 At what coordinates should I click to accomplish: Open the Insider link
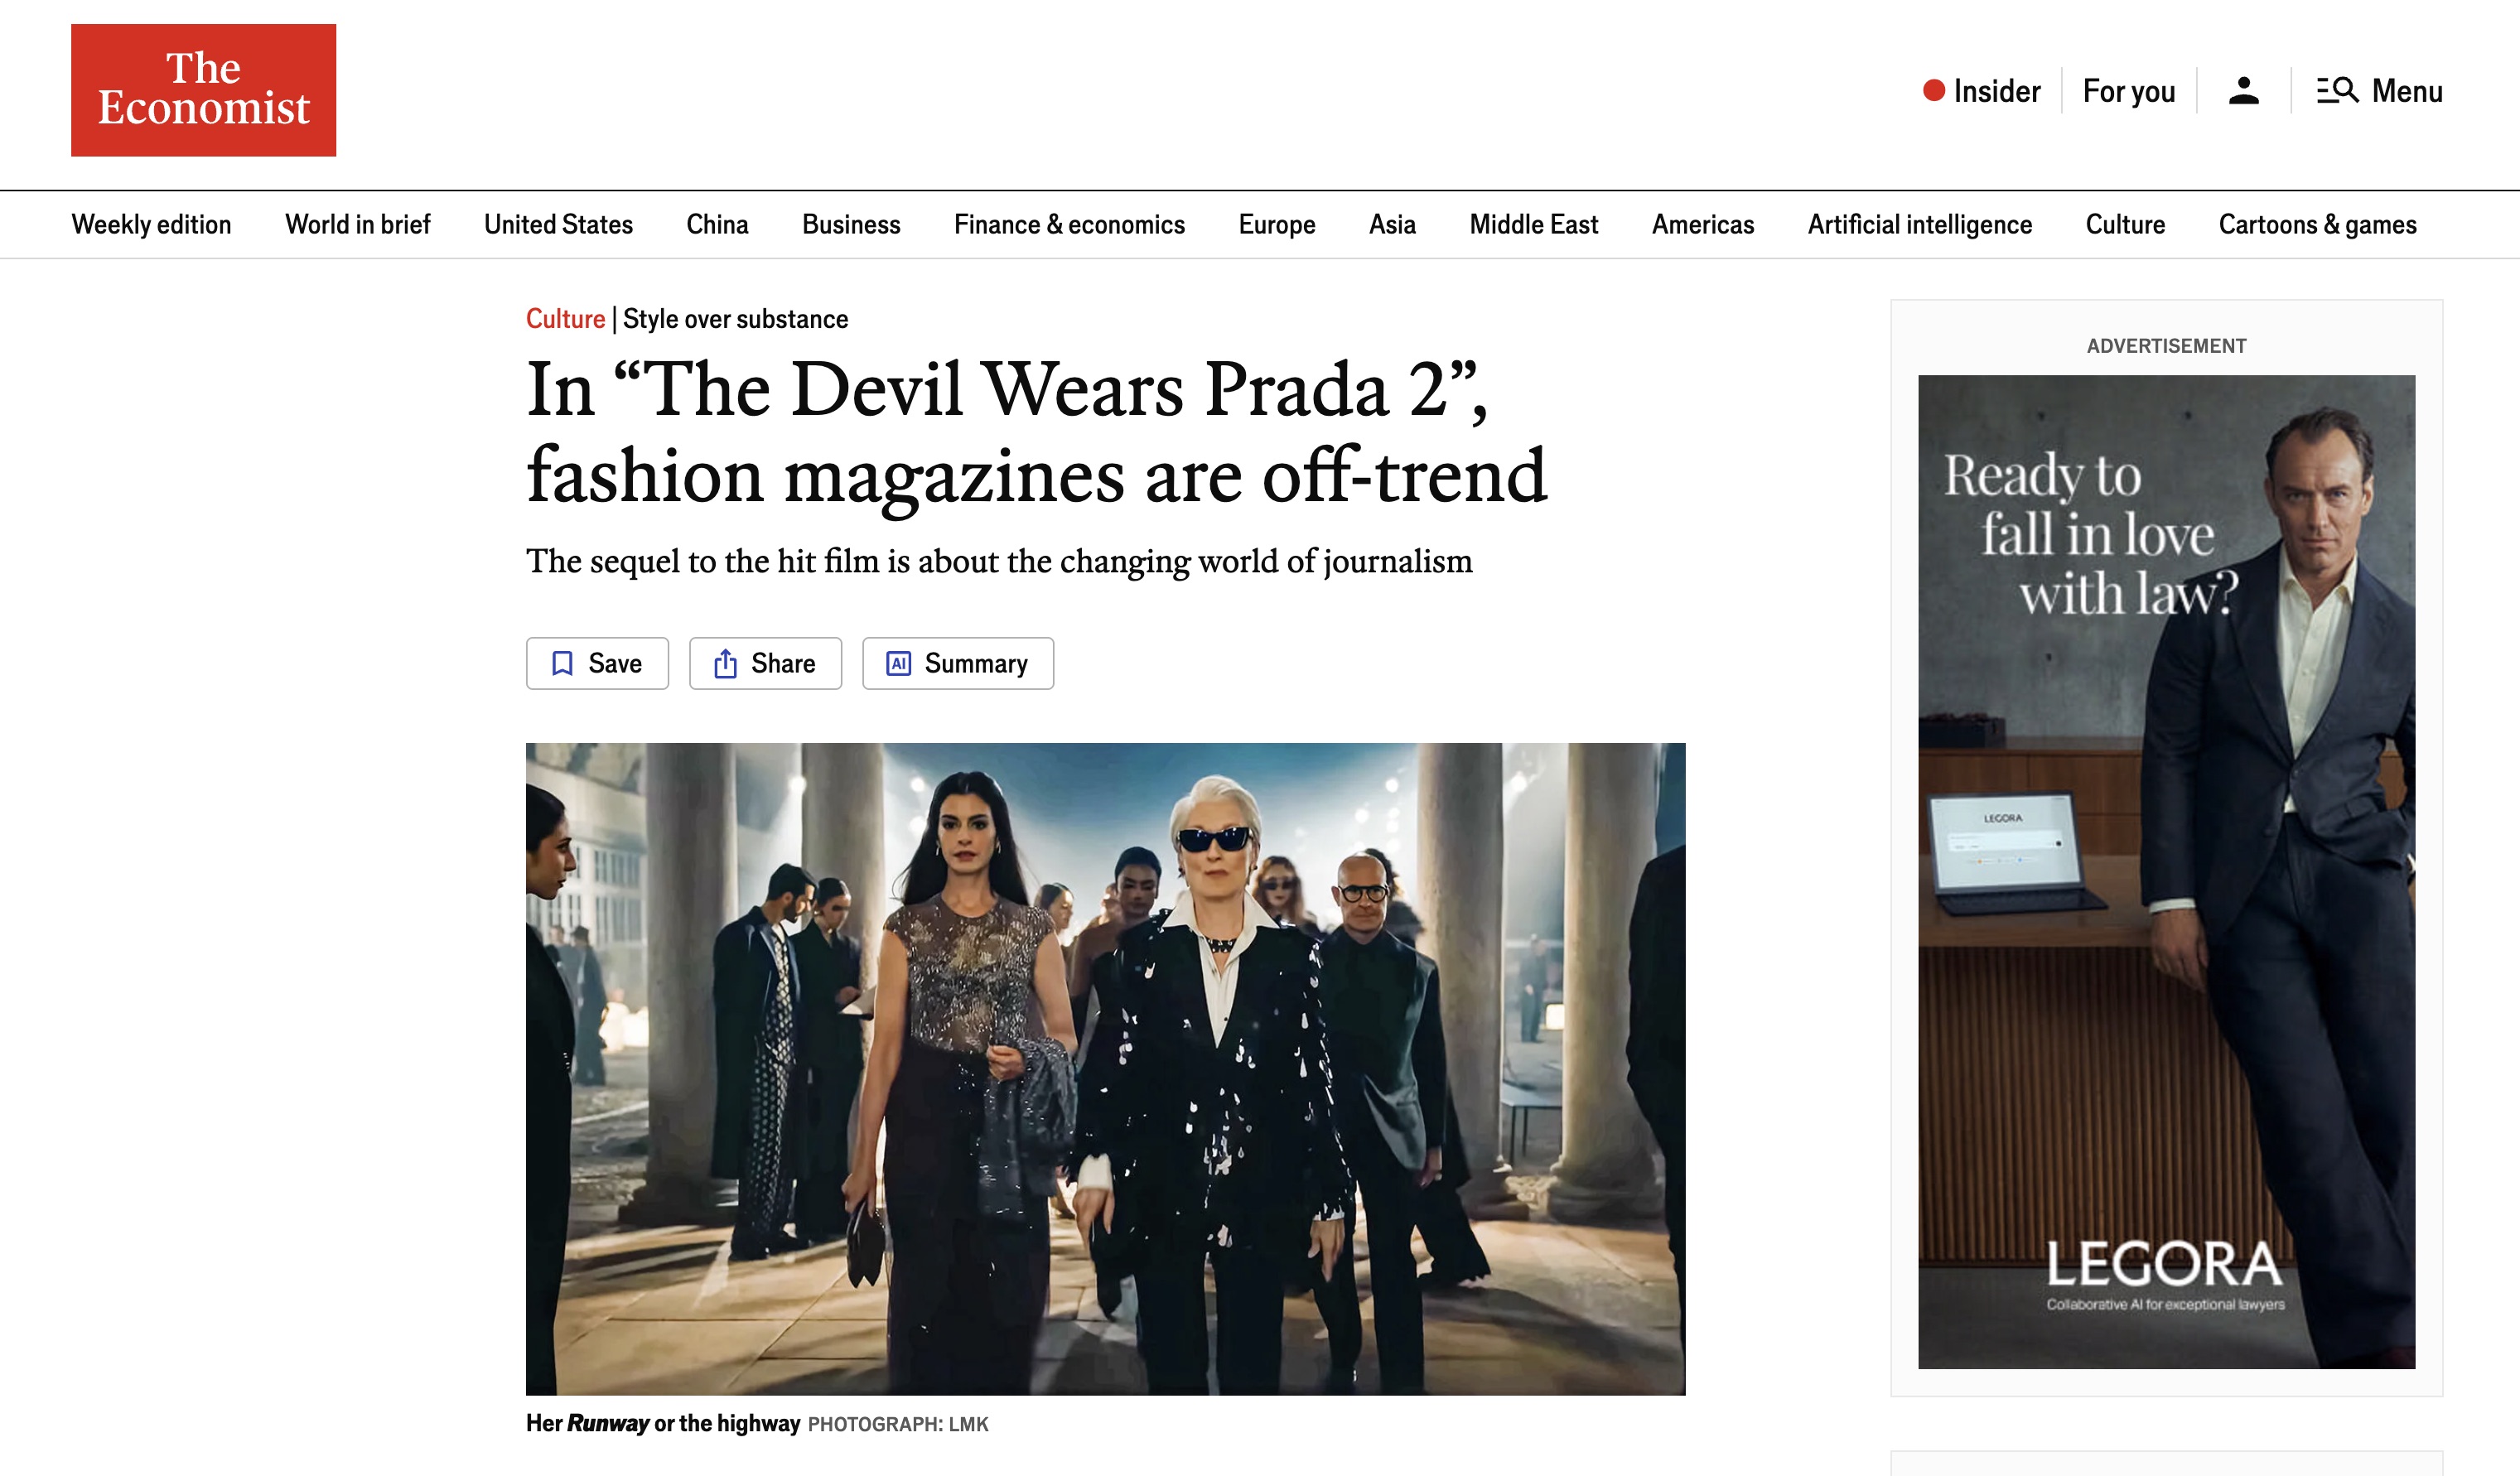(x=1996, y=91)
